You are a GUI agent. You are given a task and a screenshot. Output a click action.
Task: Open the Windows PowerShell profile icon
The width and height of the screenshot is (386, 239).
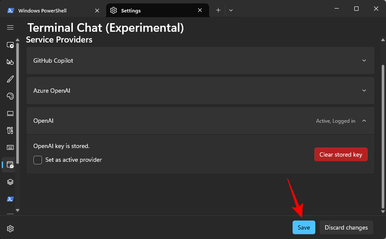tap(10, 199)
